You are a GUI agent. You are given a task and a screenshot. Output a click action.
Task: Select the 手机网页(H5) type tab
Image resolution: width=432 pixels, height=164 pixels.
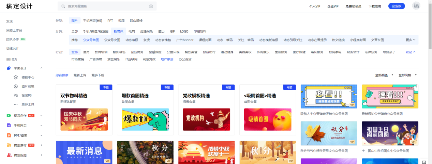(x=92, y=21)
